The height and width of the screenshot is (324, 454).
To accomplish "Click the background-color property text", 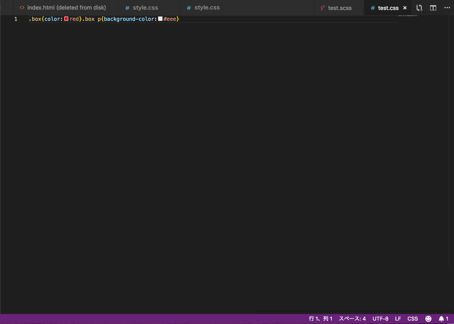I will [129, 19].
